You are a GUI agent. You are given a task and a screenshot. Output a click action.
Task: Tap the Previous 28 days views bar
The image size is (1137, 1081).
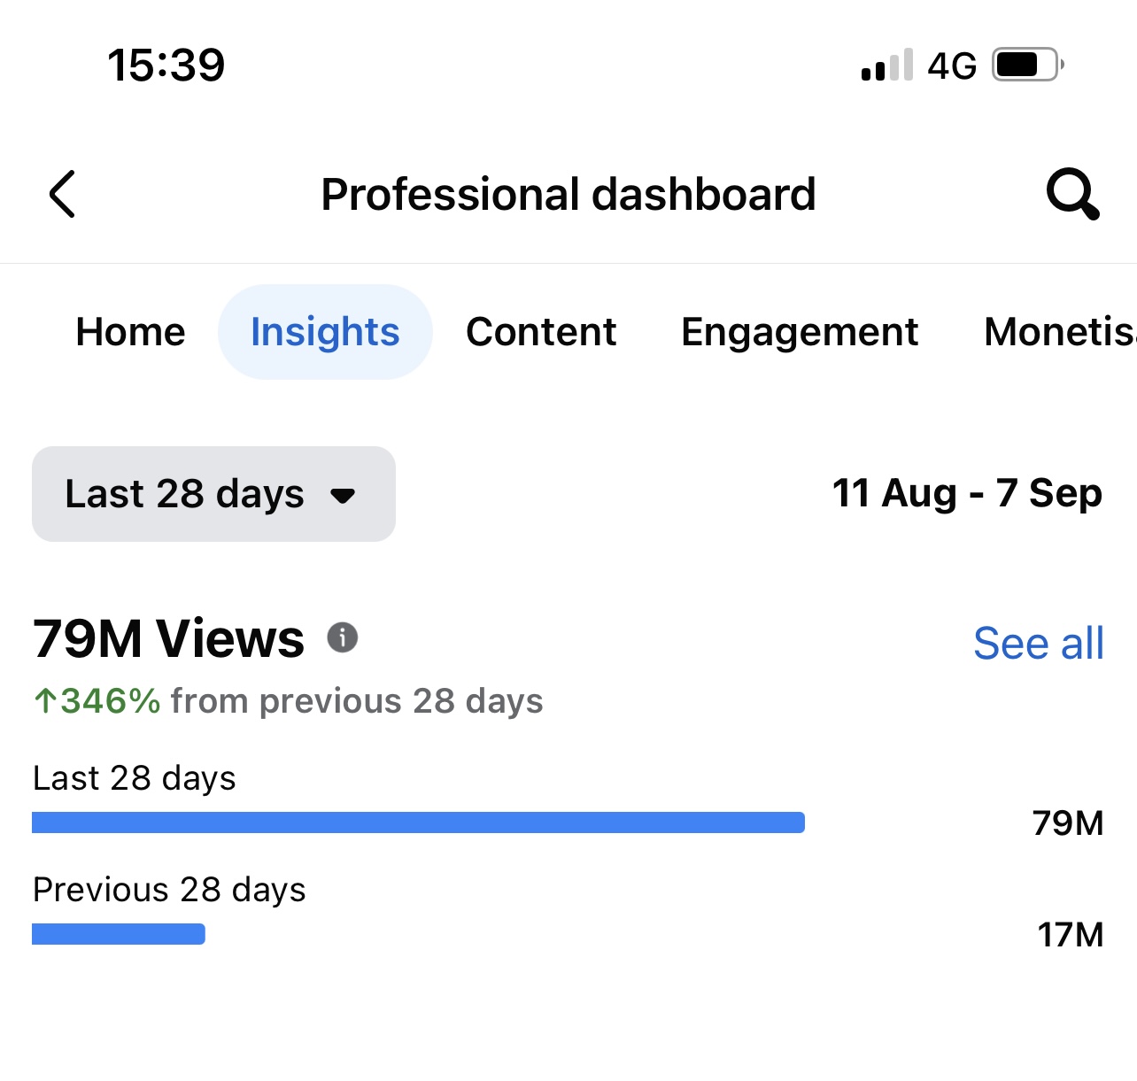pos(119,934)
